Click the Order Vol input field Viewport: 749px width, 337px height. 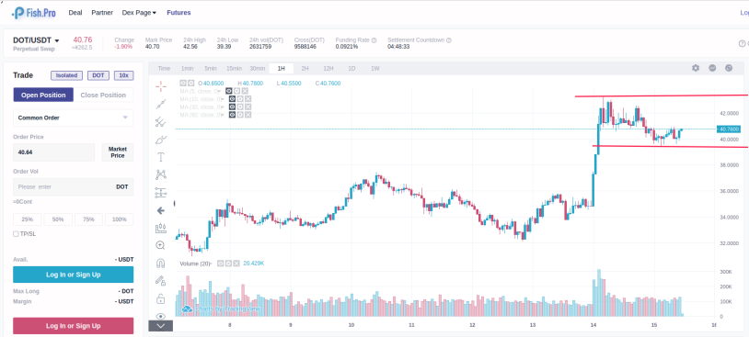[73, 186]
